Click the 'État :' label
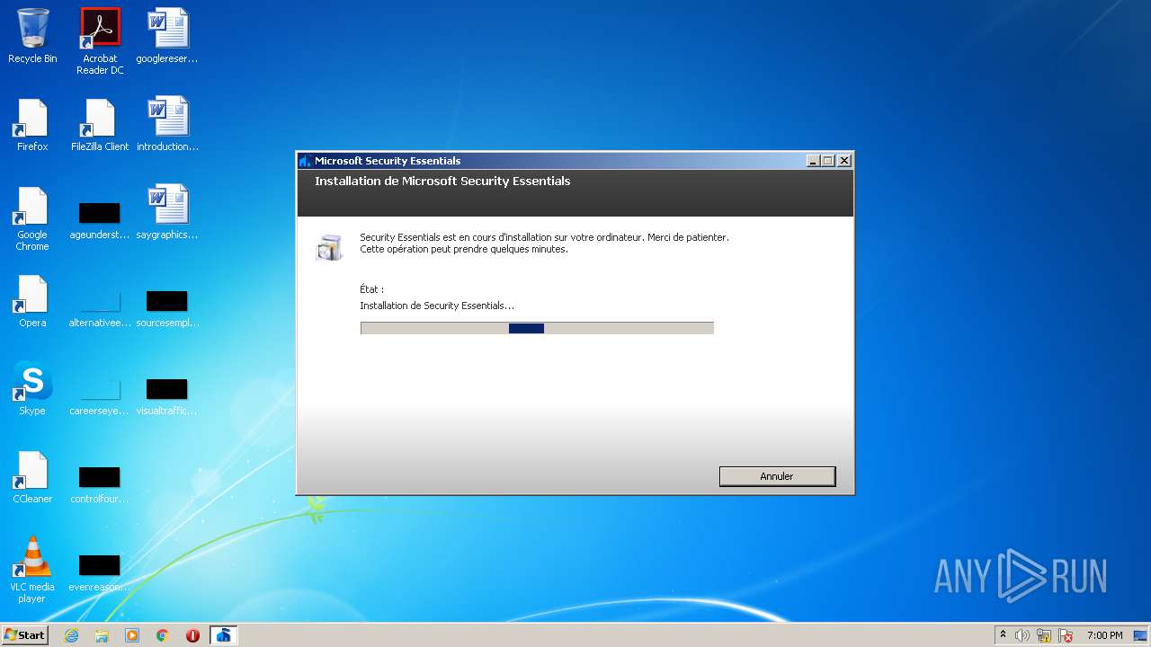Screen dimensions: 1151x647 [371, 289]
